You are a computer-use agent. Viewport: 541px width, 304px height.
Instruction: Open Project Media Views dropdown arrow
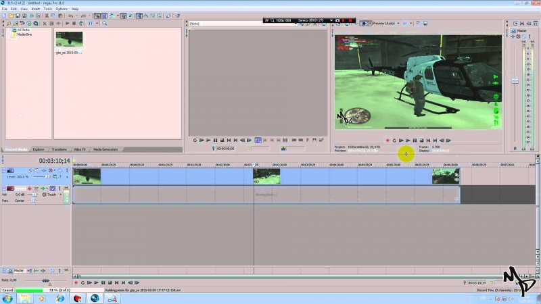[x=97, y=24]
